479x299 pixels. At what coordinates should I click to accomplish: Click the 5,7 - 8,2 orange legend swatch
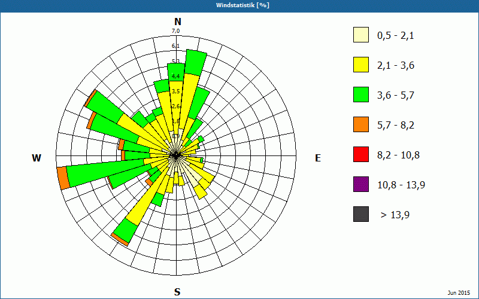pyautogui.click(x=361, y=124)
